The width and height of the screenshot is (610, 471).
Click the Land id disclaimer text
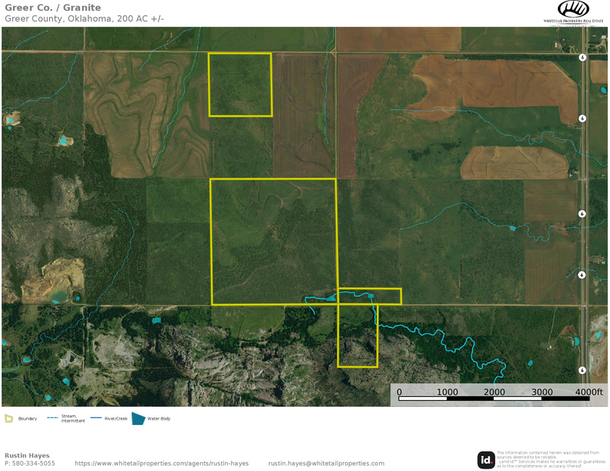(551, 460)
